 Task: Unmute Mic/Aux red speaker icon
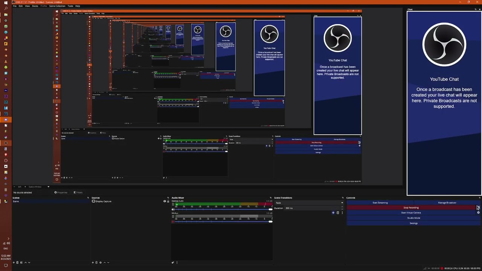coord(173,221)
